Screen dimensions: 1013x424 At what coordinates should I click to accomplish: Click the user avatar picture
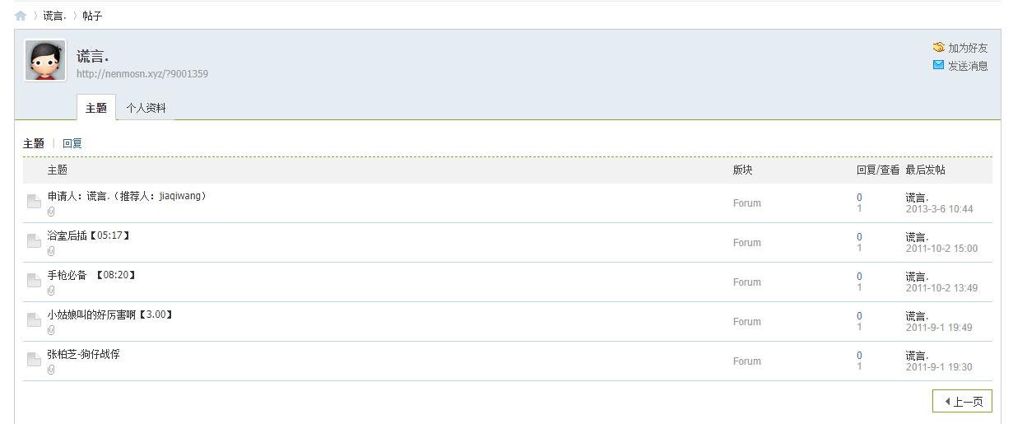tap(45, 60)
